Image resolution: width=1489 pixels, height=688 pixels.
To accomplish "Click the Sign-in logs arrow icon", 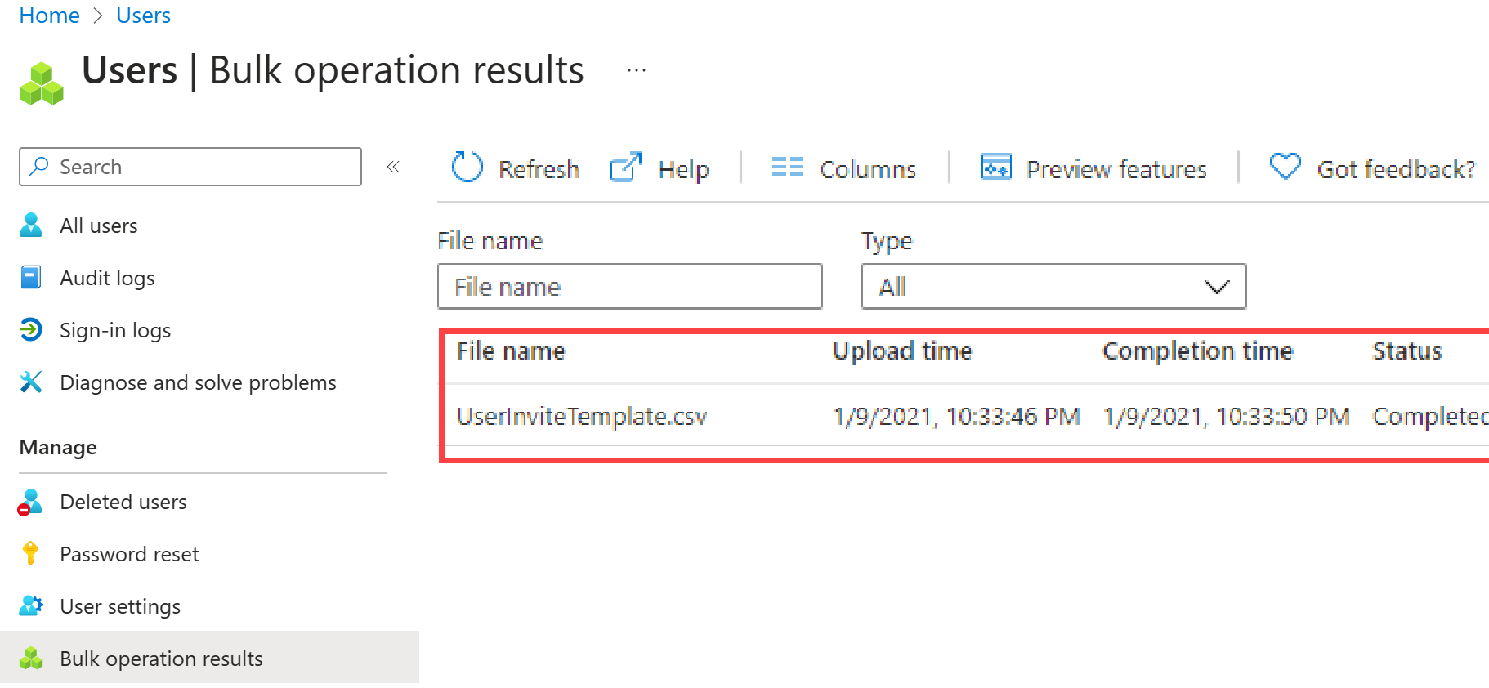I will tap(31, 329).
